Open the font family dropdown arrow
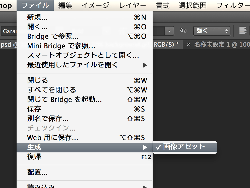 coord(169,31)
